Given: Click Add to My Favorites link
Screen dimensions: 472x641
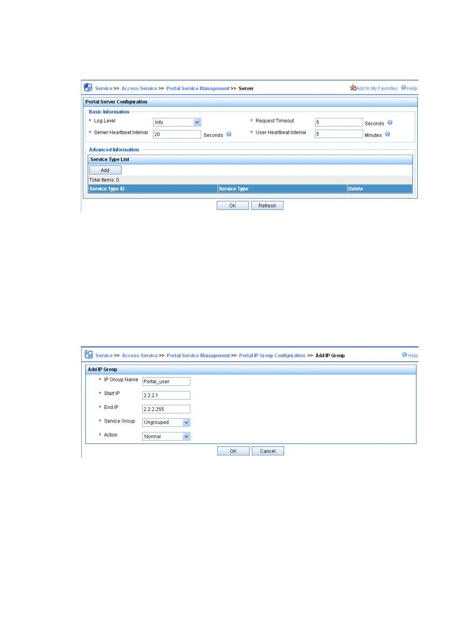Looking at the screenshot, I should click(377, 88).
